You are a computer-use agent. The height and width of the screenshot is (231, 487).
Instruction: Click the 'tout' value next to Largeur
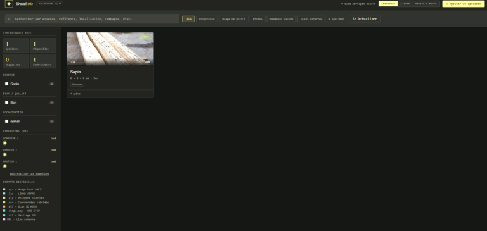point(53,150)
